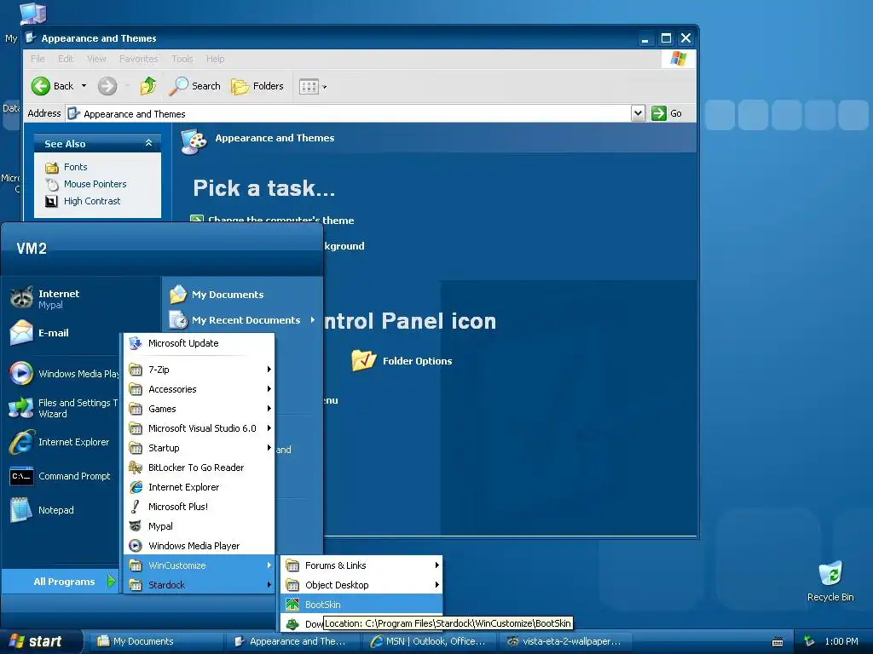Launch Windows Media Player from All Programs

199,546
